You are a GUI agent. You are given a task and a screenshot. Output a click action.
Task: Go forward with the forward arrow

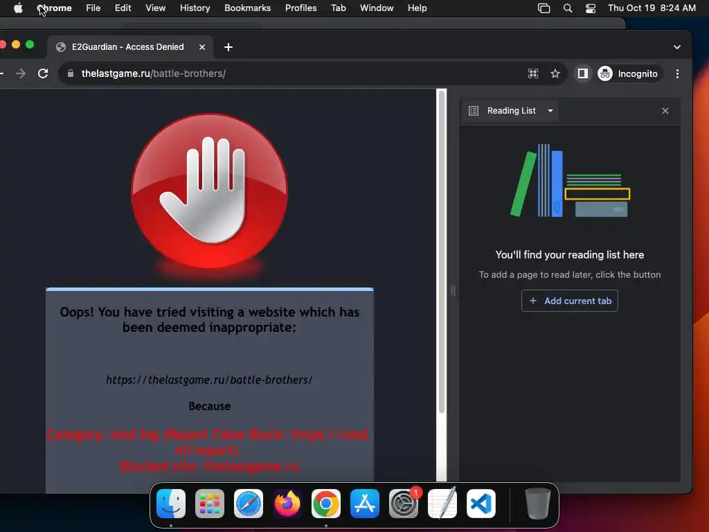click(x=21, y=73)
